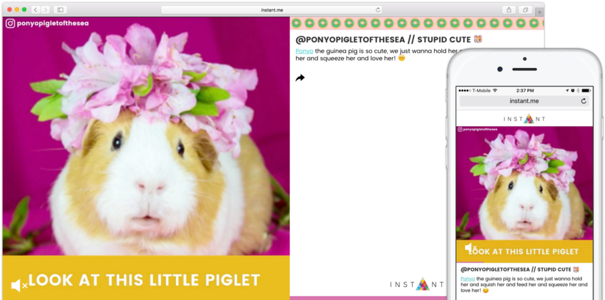The height and width of the screenshot is (300, 605).
Task: Follow the Ponyo link in the desktop description
Action: (304, 51)
